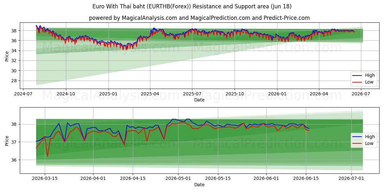384x192 pixels.
Task: Select the top chart x-axis label 2026-04
Action: (319, 94)
